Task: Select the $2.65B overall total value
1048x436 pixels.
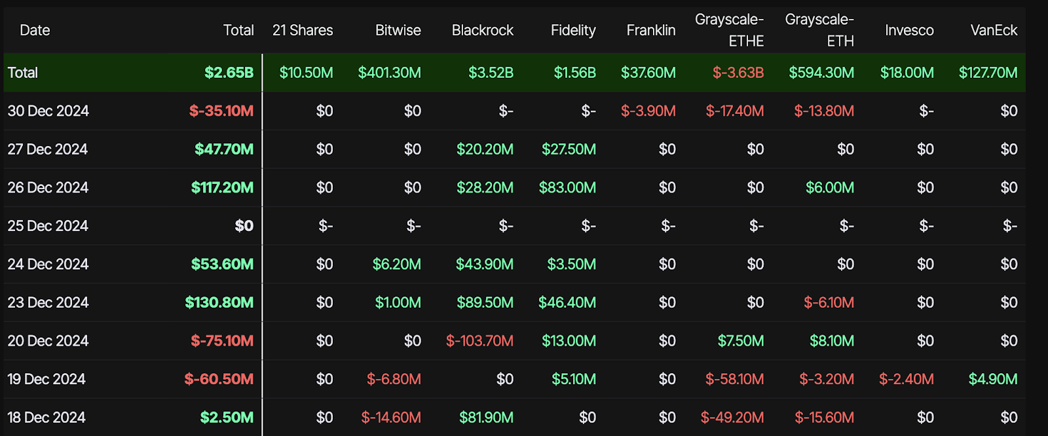Action: coord(229,73)
